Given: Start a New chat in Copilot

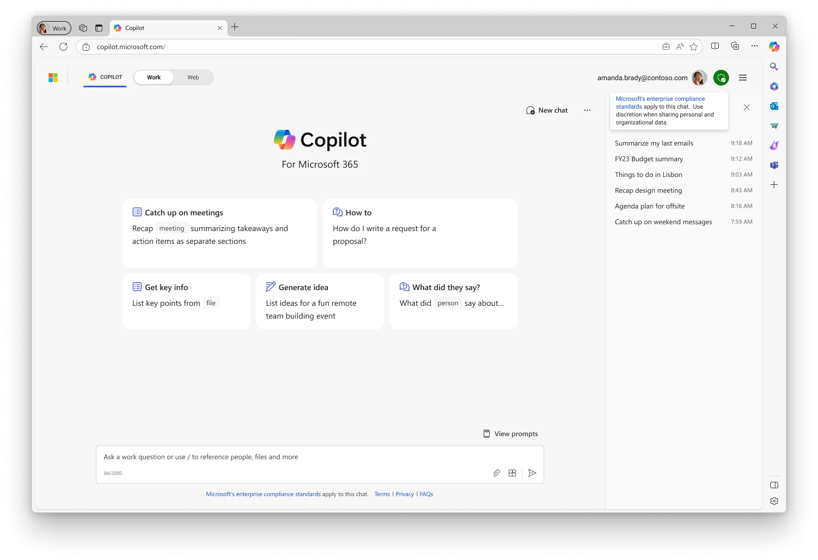Looking at the screenshot, I should tap(547, 110).
